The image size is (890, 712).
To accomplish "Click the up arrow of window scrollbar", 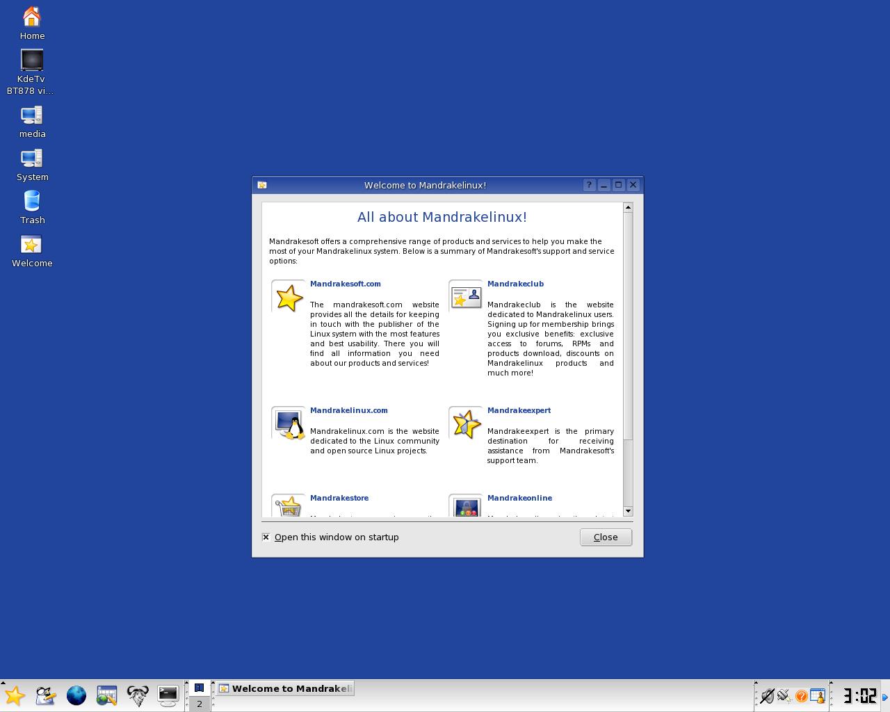I will [628, 207].
